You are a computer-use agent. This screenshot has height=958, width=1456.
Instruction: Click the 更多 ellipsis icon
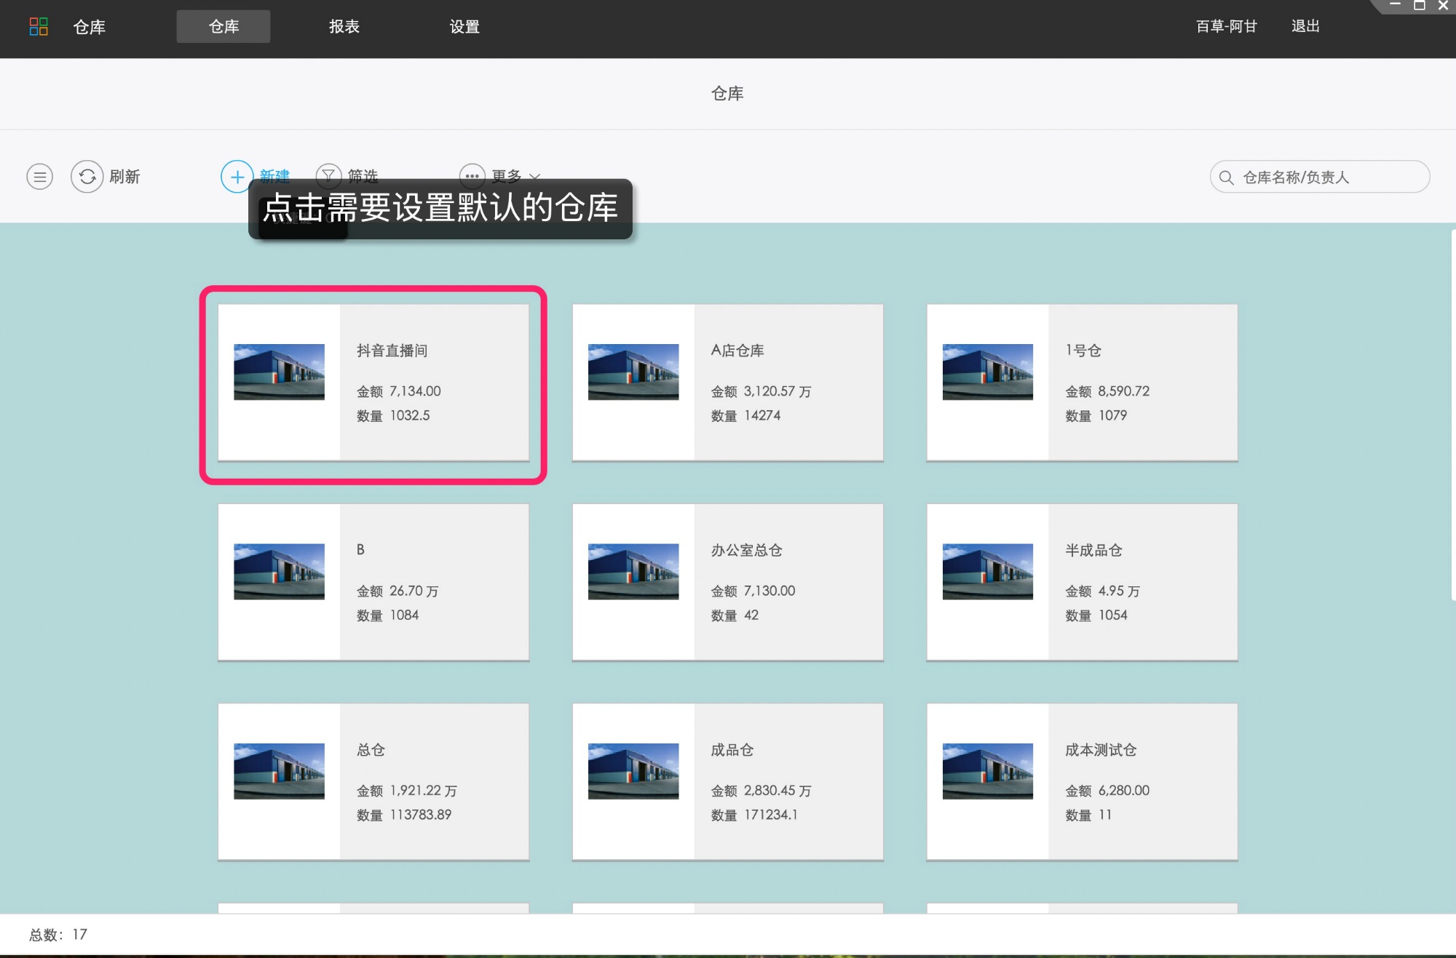click(472, 175)
